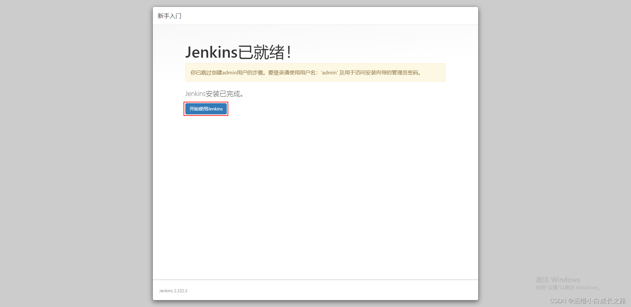Click the Jenkins已就绪! heading
Screen dimensions: 631x307
tap(238, 52)
